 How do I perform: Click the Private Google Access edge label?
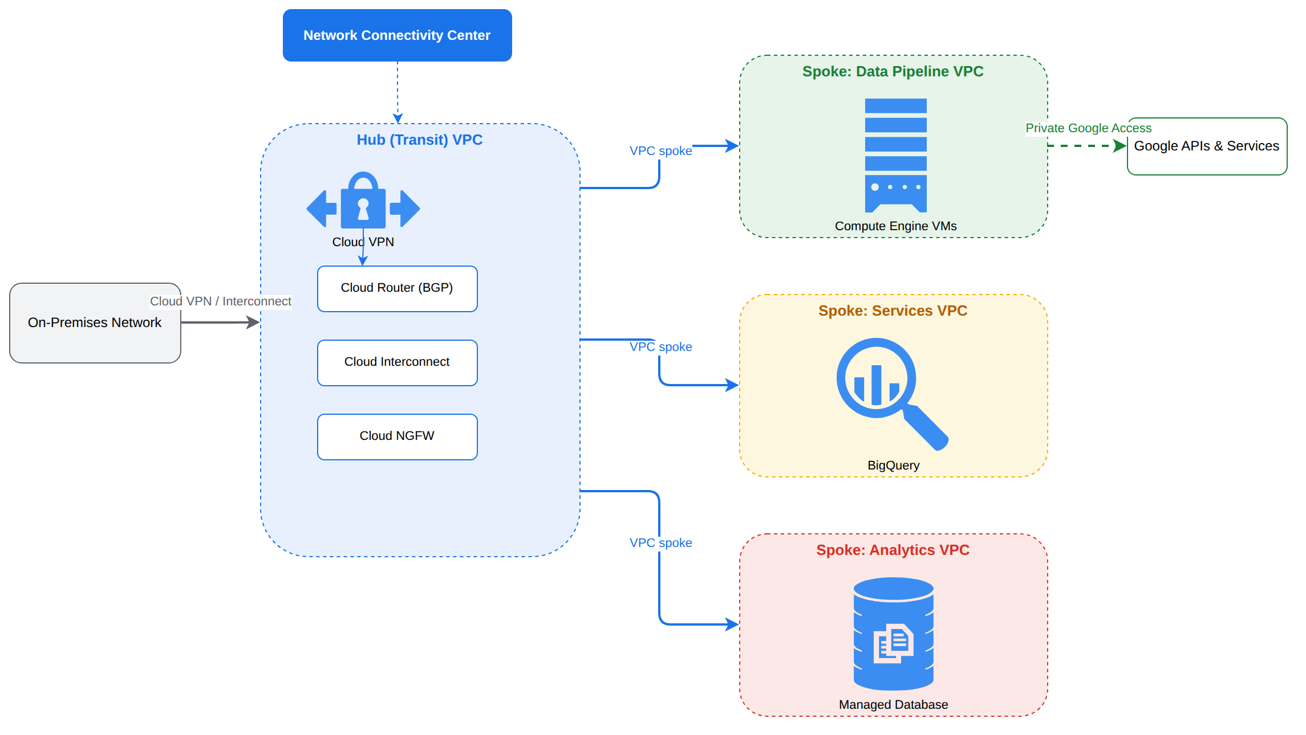[1088, 128]
